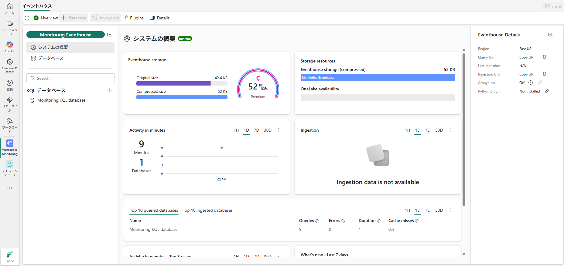Open more options for Ingestion card
The height and width of the screenshot is (266, 564).
coord(450,130)
